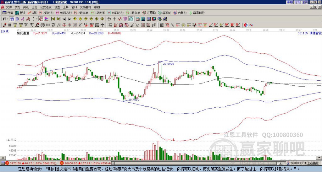Open the 赢家轮 wheel tool
The height and width of the screenshot is (172, 322).
click(164, 13)
